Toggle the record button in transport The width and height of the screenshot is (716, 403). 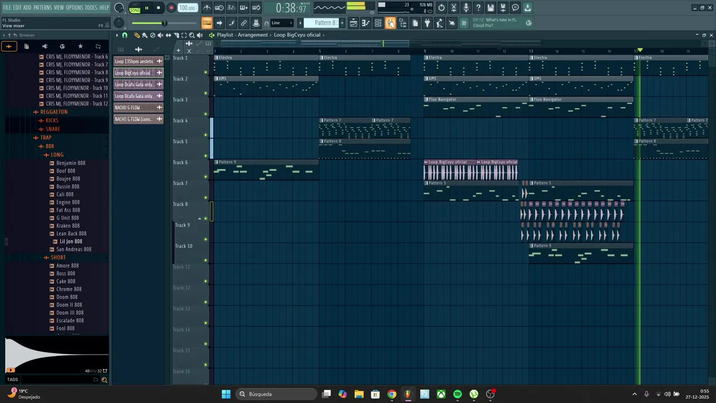click(171, 8)
